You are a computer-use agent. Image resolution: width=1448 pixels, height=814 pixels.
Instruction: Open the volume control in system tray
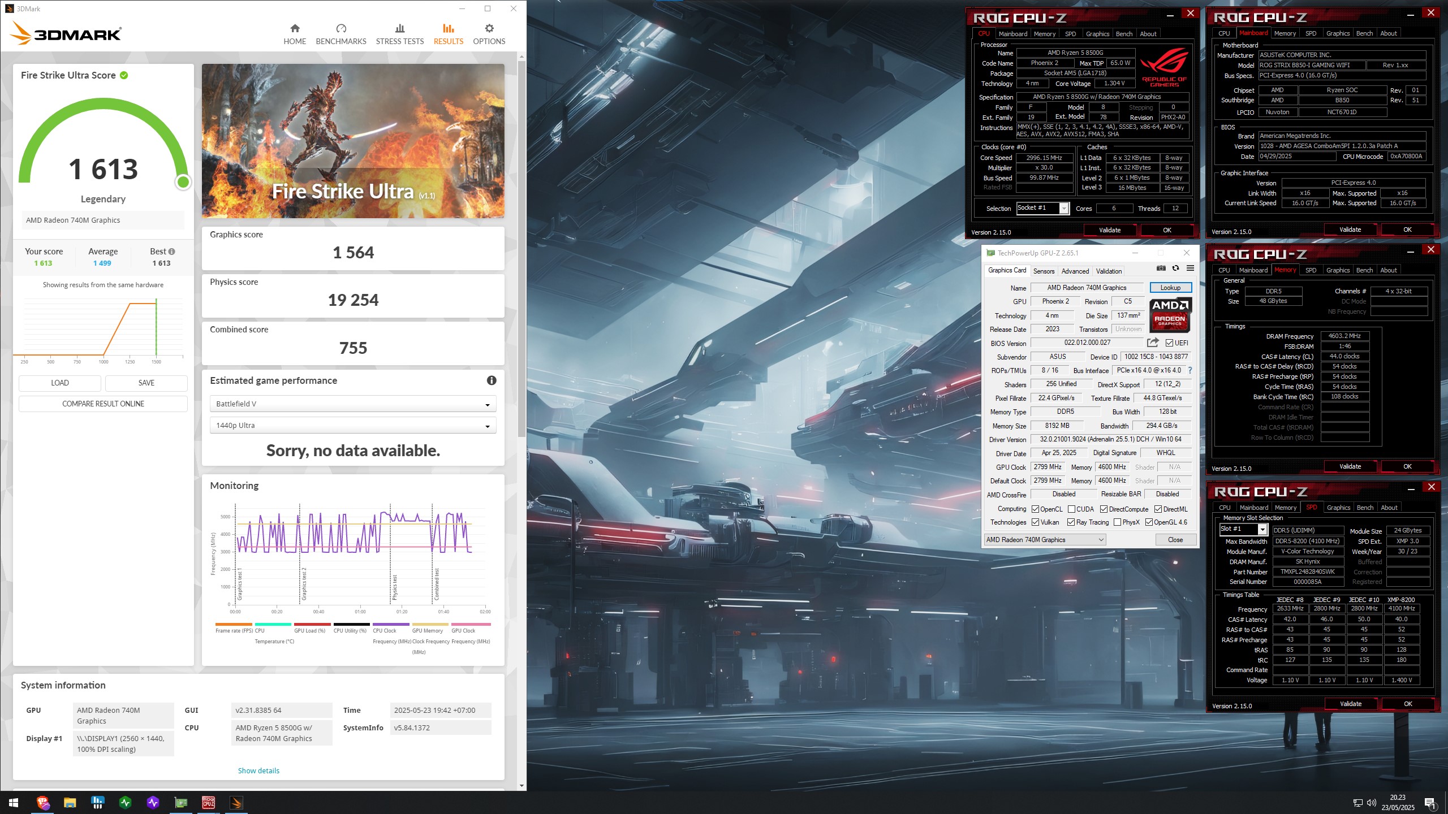click(1372, 803)
